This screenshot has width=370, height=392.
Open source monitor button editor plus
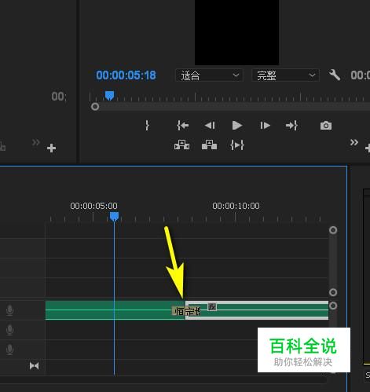[51, 148]
